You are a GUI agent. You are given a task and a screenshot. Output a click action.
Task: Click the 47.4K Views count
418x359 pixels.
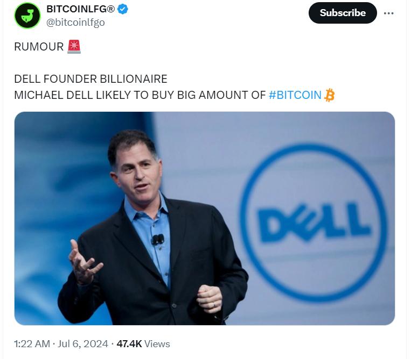pyautogui.click(x=143, y=344)
